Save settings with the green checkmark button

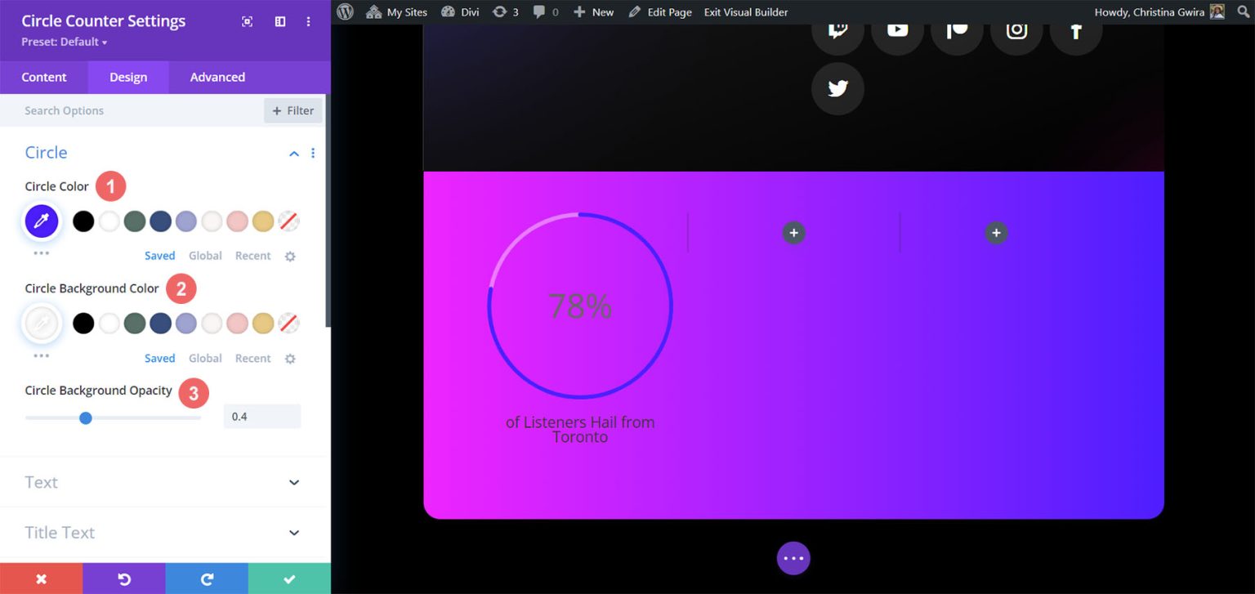coord(288,578)
